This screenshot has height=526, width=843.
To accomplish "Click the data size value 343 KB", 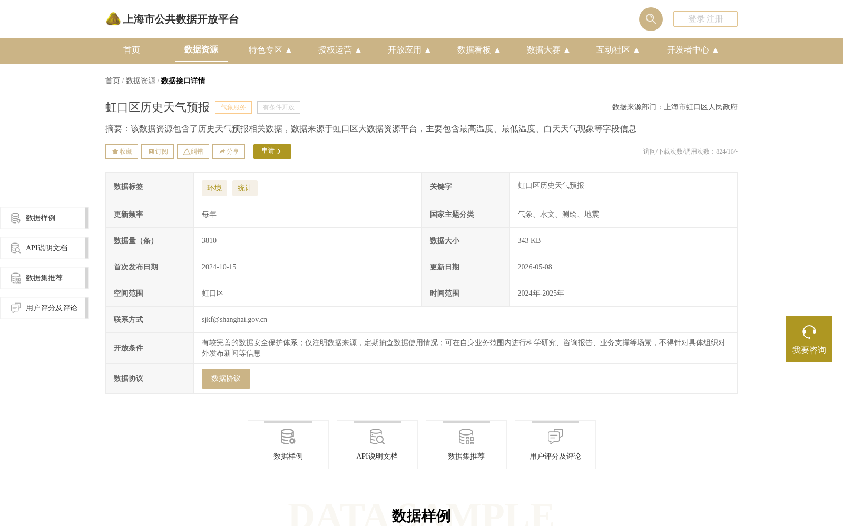I will click(x=529, y=240).
